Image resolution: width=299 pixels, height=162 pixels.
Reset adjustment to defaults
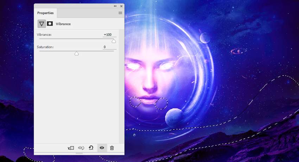[91, 148]
